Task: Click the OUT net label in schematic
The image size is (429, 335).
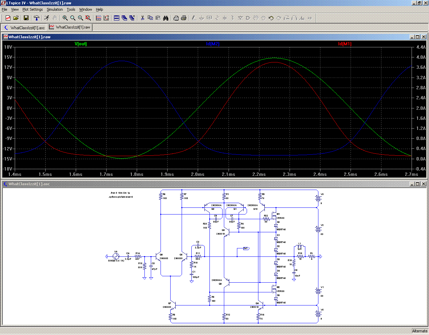Action: [x=246, y=248]
